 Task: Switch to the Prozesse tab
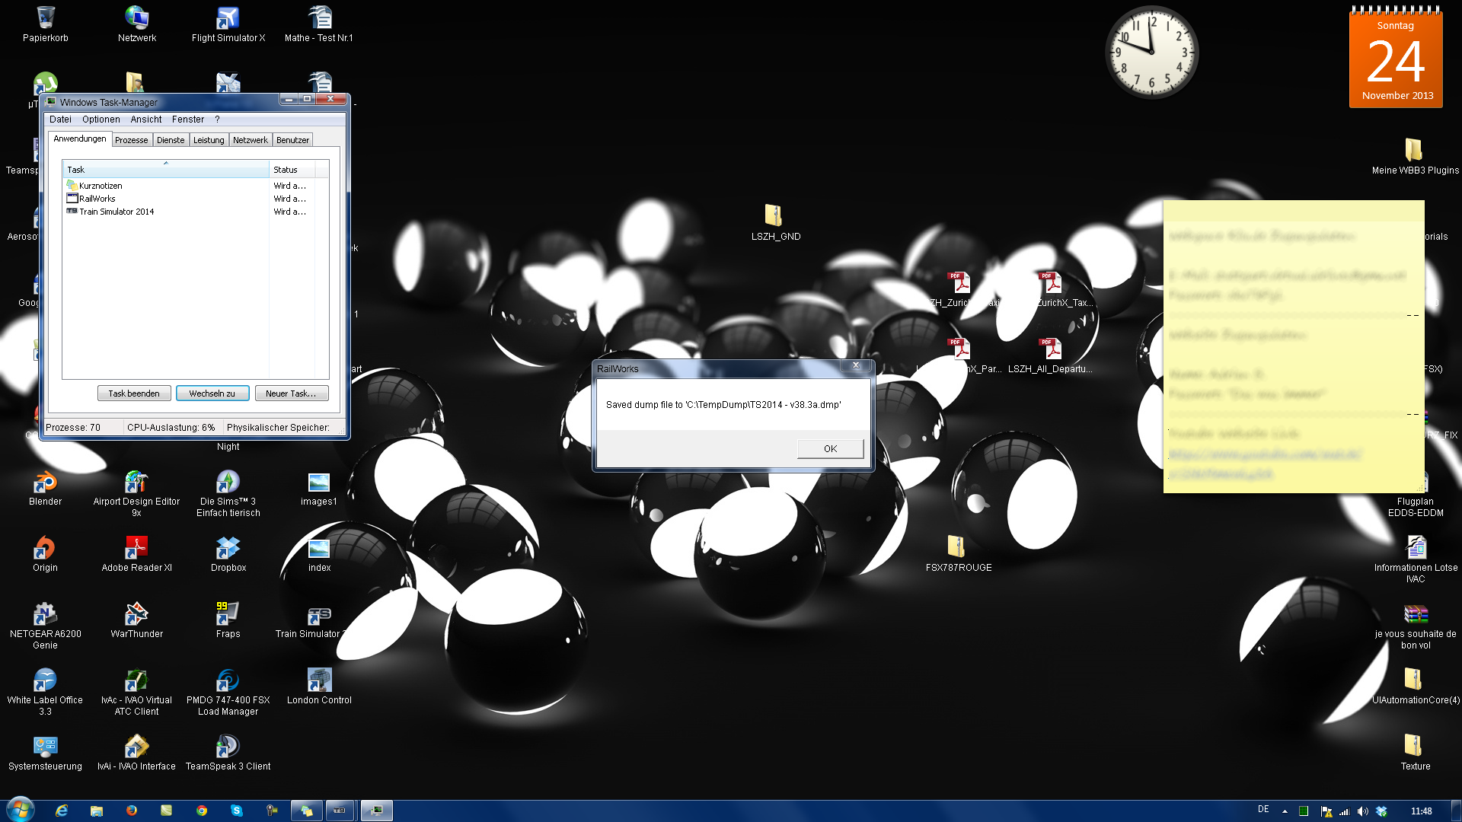point(131,140)
